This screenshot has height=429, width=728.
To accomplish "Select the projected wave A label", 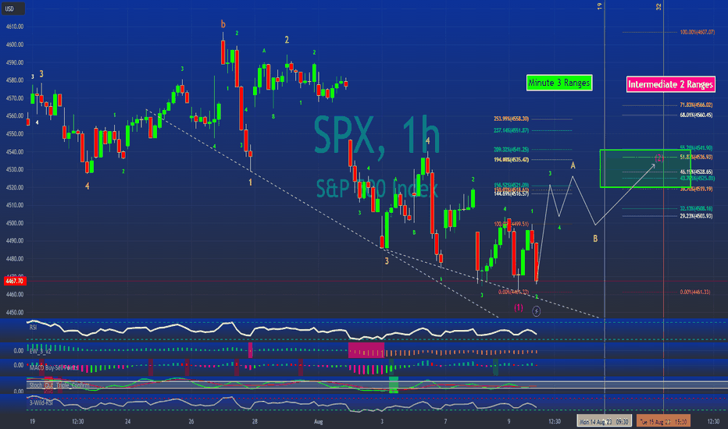I will 573,165.
